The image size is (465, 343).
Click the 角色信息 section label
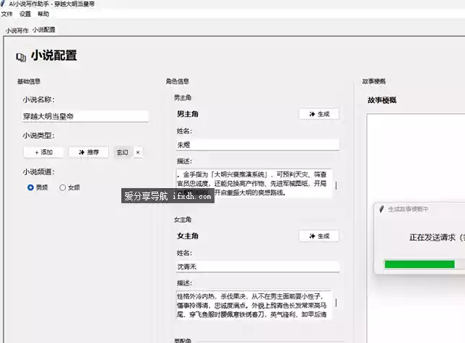point(178,81)
